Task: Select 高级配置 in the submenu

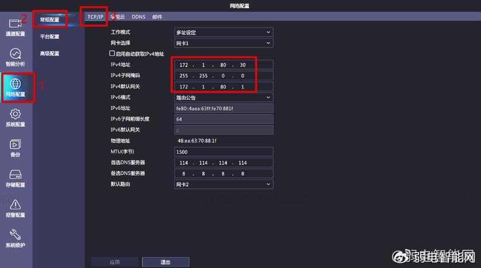Action: point(49,53)
